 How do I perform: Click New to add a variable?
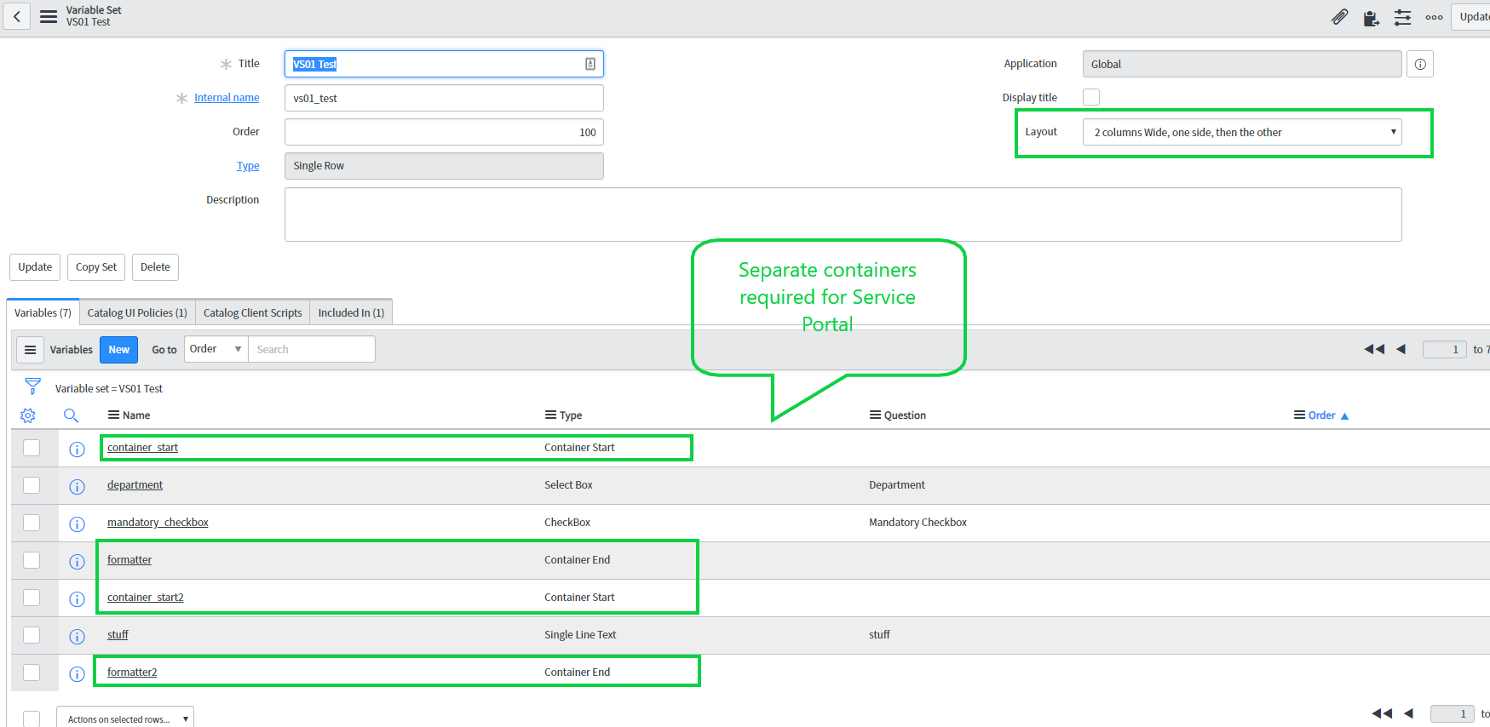(x=118, y=350)
